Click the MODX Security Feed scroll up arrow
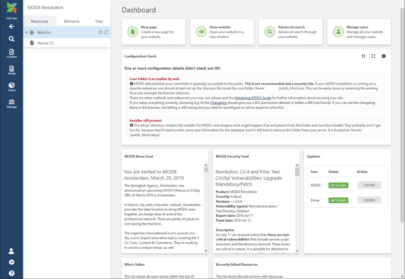The width and height of the screenshot is (405, 279). coord(297,165)
